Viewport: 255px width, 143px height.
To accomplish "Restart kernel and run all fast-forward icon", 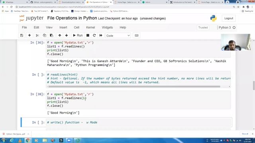I will pyautogui.click(x=101, y=35).
